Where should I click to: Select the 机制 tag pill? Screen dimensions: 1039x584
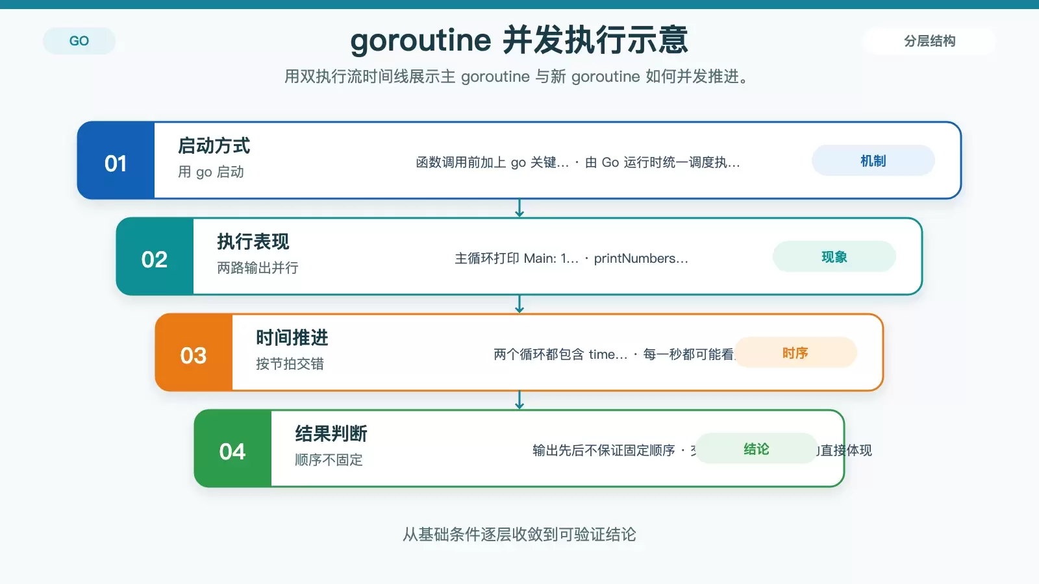point(873,160)
